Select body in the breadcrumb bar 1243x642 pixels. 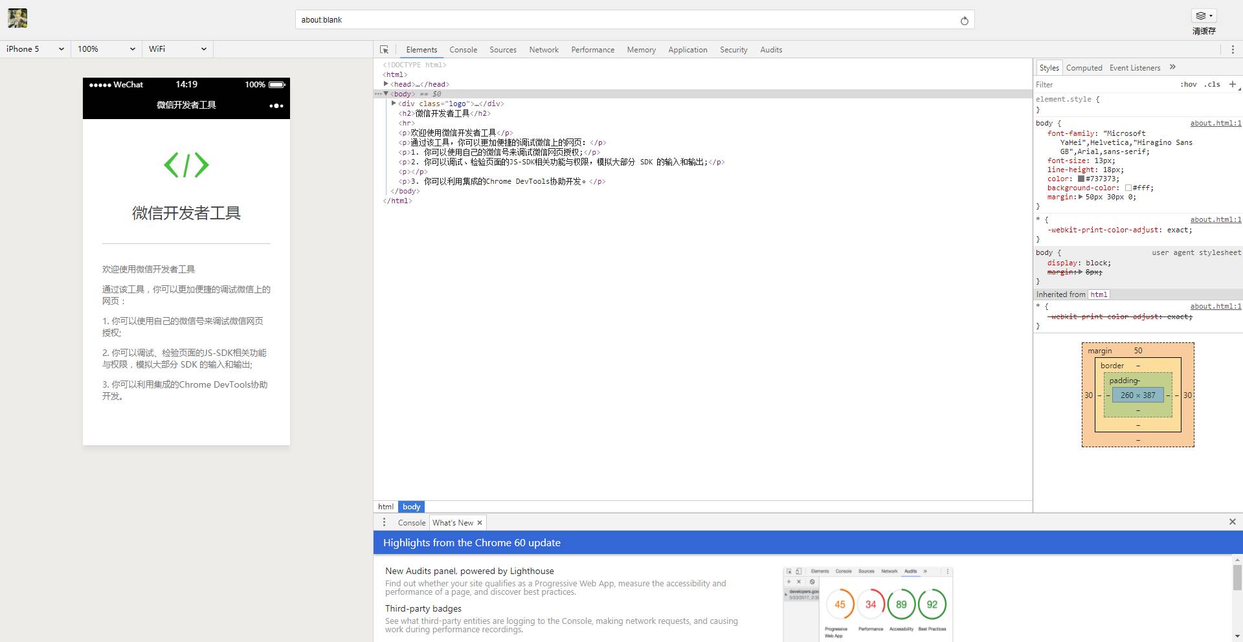(412, 507)
